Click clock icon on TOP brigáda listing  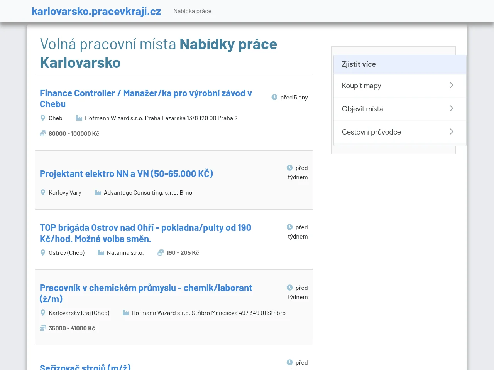(x=289, y=227)
